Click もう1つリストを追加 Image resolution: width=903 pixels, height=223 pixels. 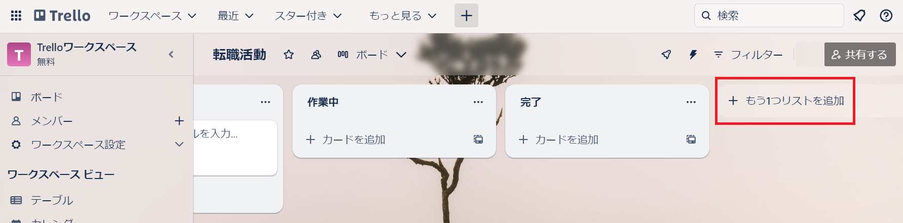pos(786,101)
